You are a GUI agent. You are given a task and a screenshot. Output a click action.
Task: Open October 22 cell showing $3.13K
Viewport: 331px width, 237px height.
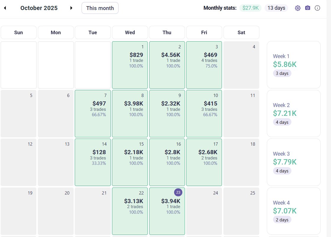(130, 211)
